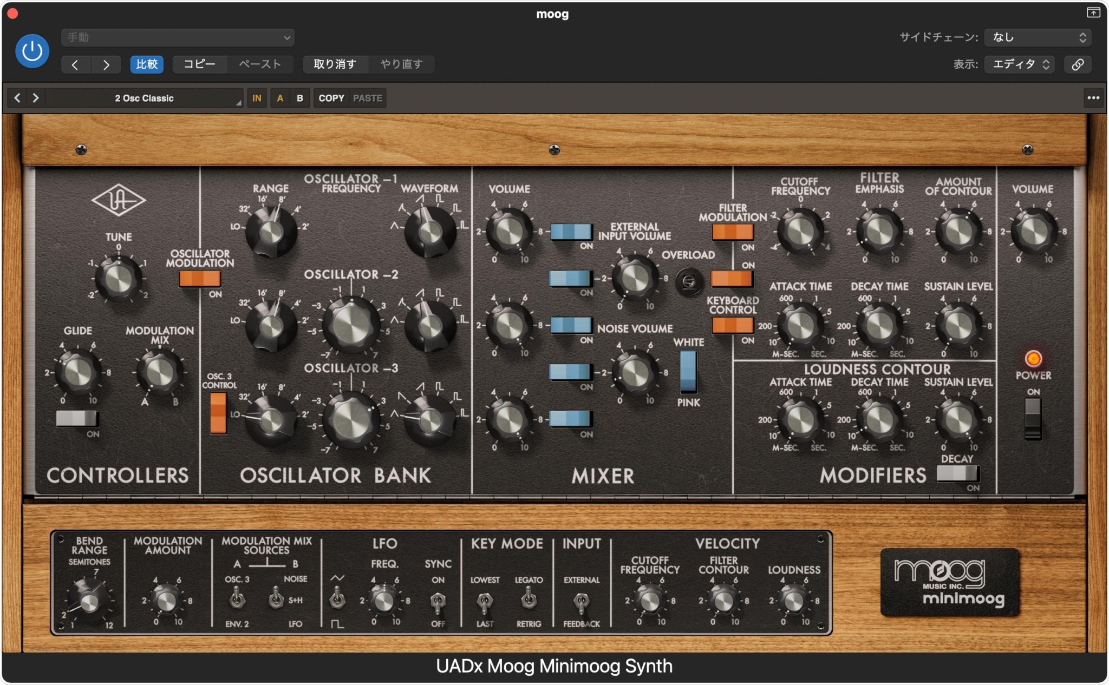
Task: Toggle the Oscillator Modulation orange switch
Action: 200,279
